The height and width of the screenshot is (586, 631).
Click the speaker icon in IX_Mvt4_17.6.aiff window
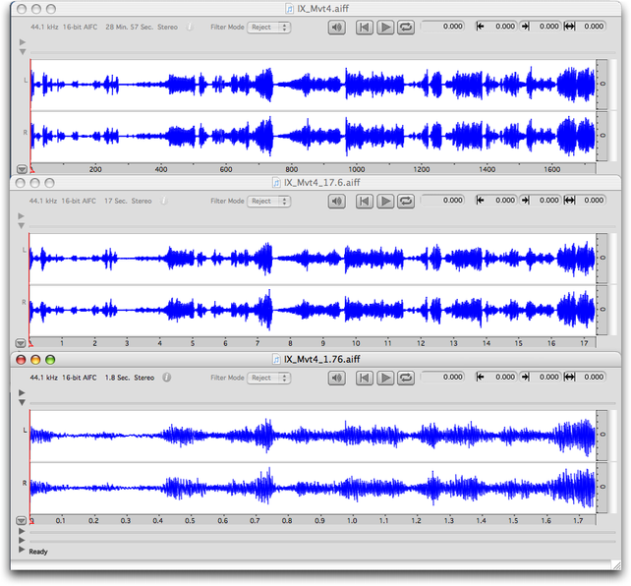pos(337,201)
